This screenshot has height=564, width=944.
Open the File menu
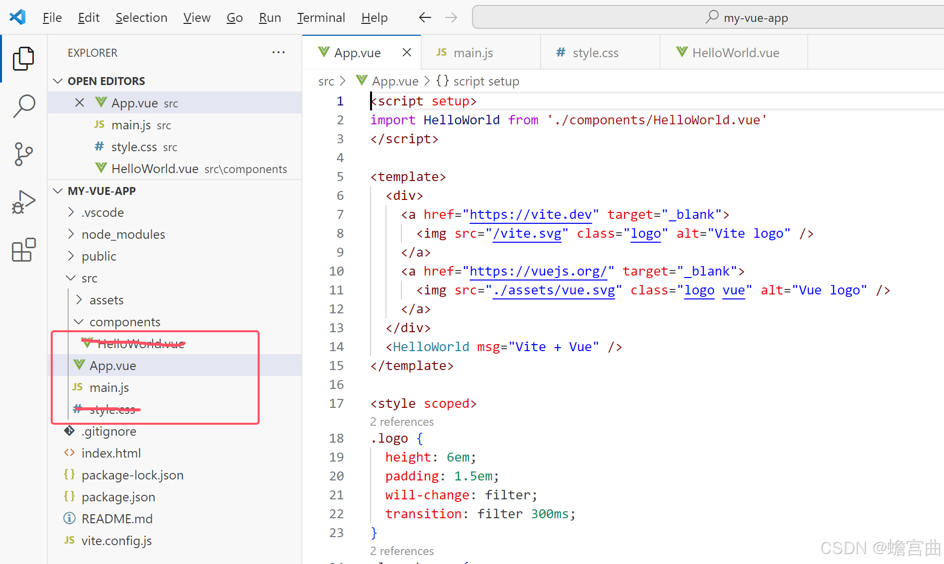click(x=52, y=17)
